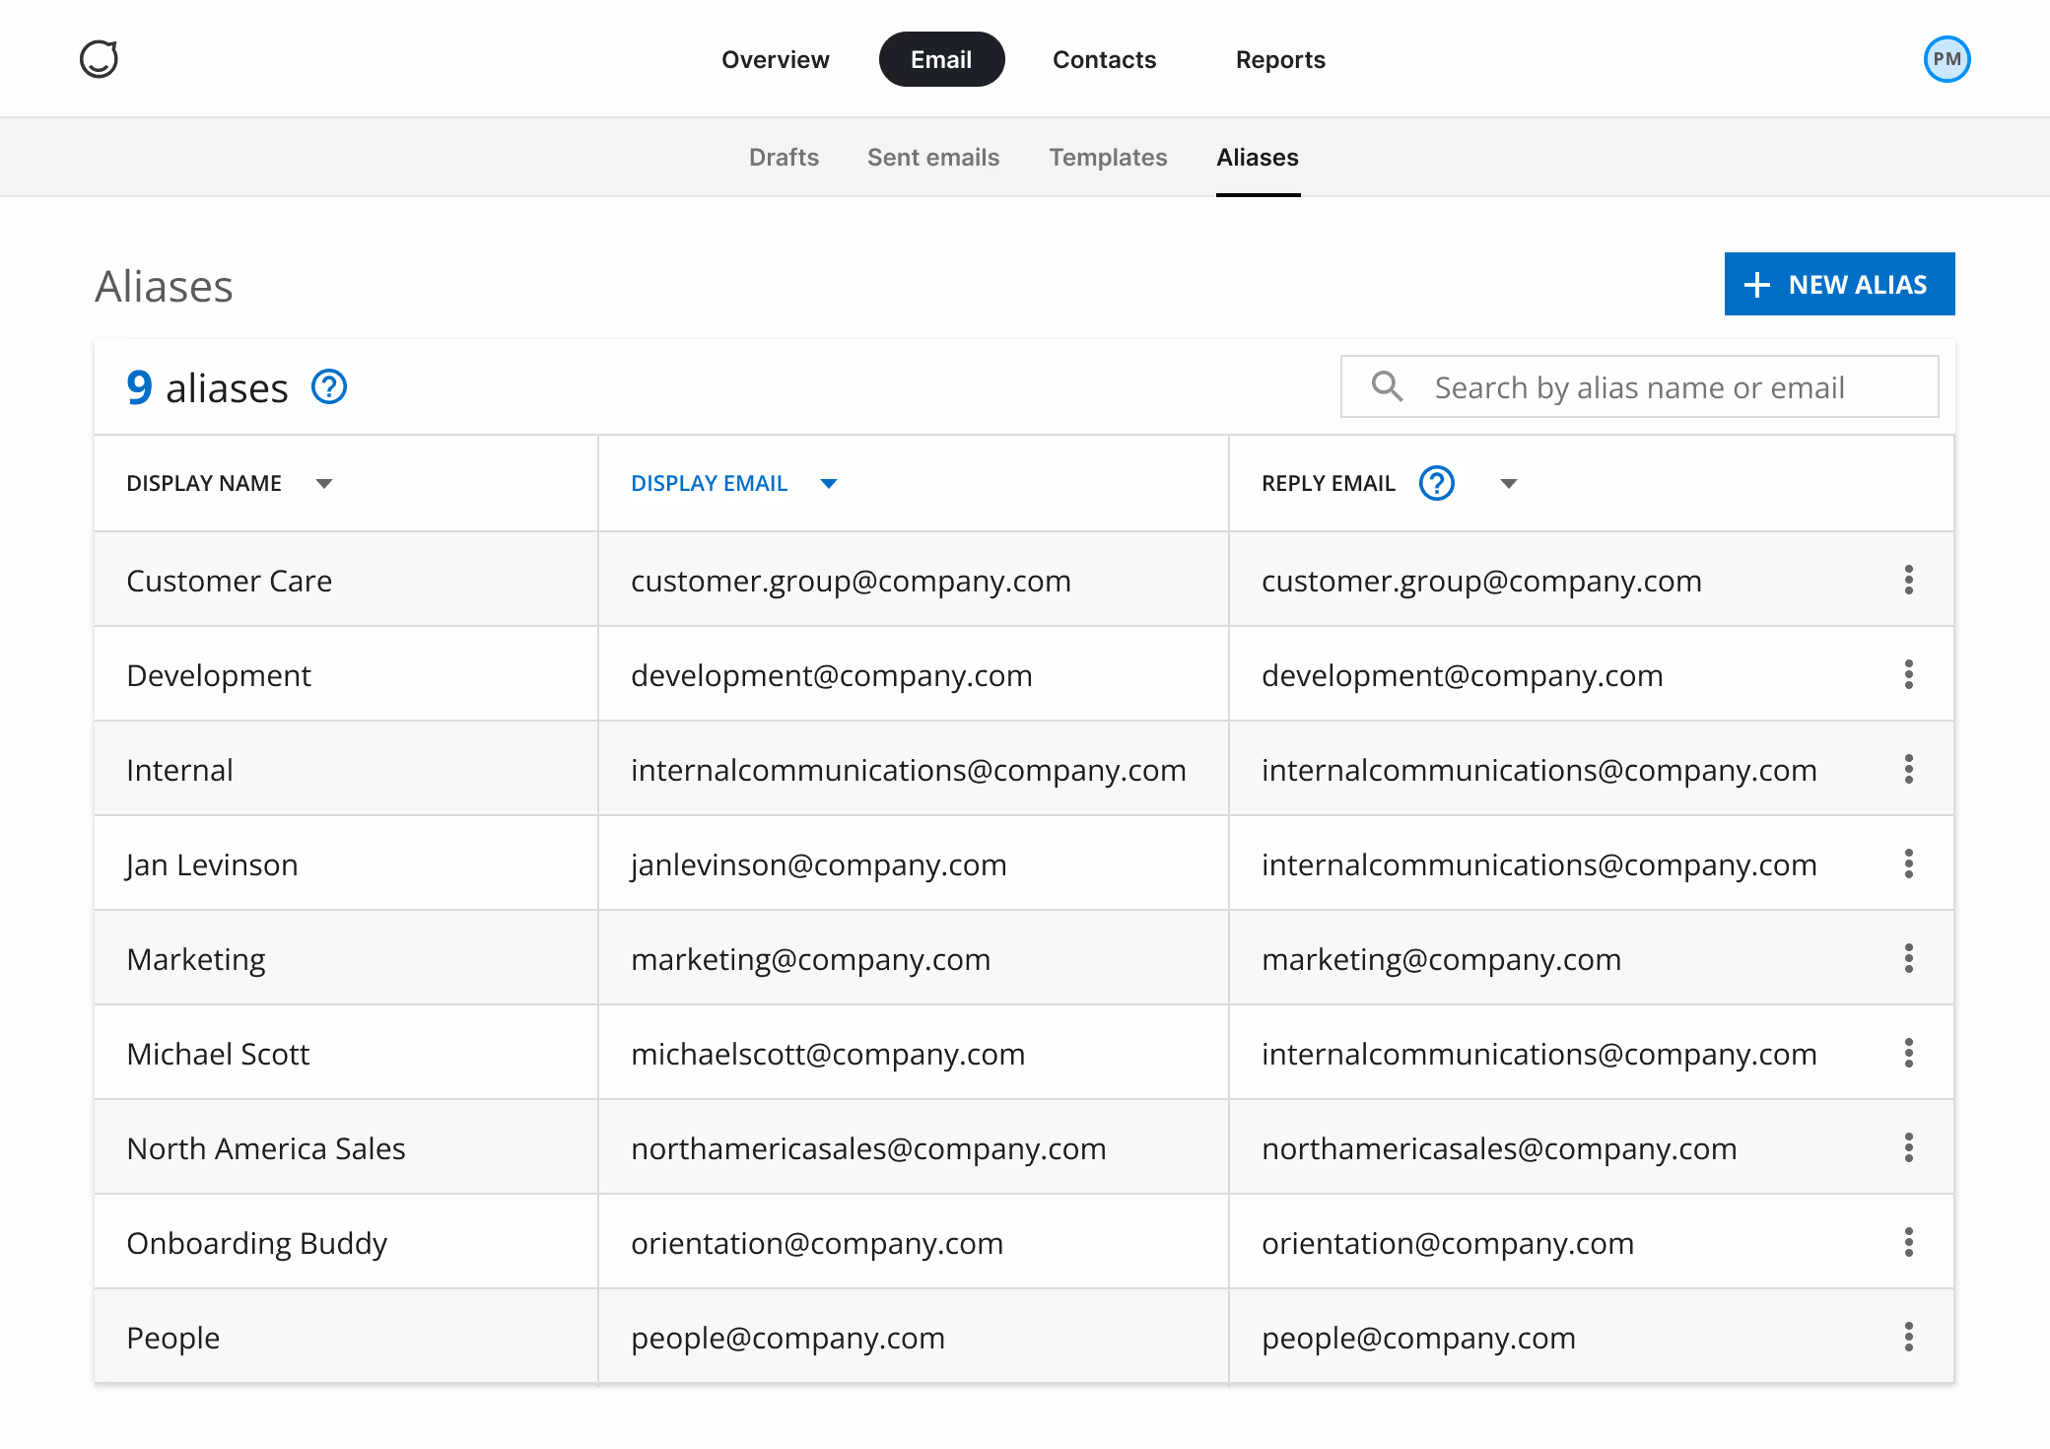
Task: Open the North America Sales actions menu
Action: click(1909, 1147)
